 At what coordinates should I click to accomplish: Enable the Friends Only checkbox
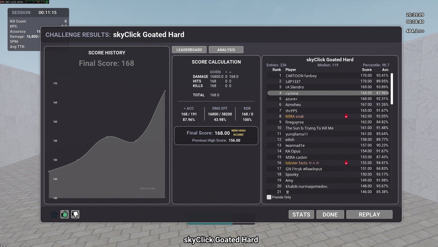pyautogui.click(x=269, y=197)
